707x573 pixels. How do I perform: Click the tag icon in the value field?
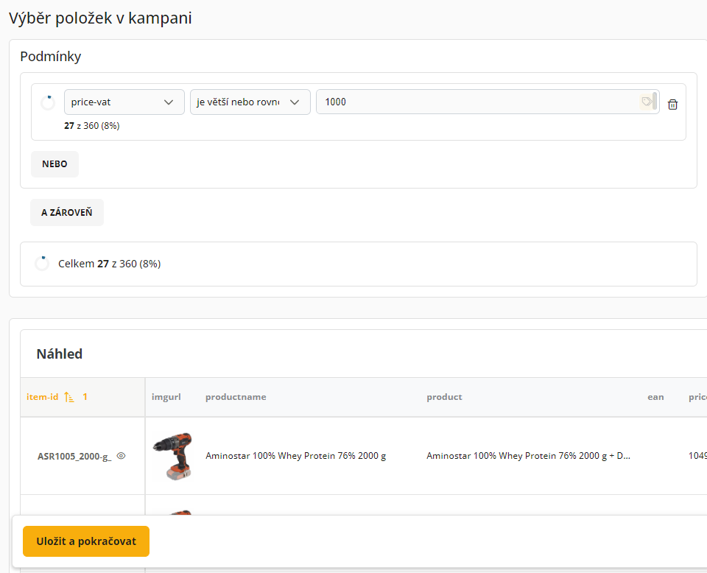646,102
